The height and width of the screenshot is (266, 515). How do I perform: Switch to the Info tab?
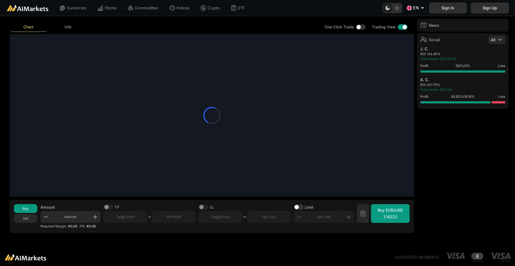(68, 27)
